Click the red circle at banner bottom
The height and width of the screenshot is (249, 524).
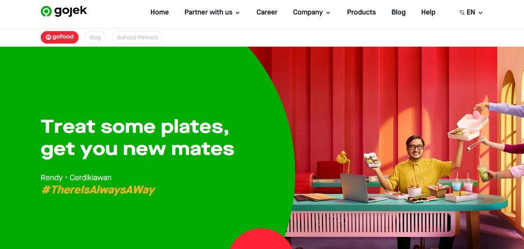(x=261, y=239)
